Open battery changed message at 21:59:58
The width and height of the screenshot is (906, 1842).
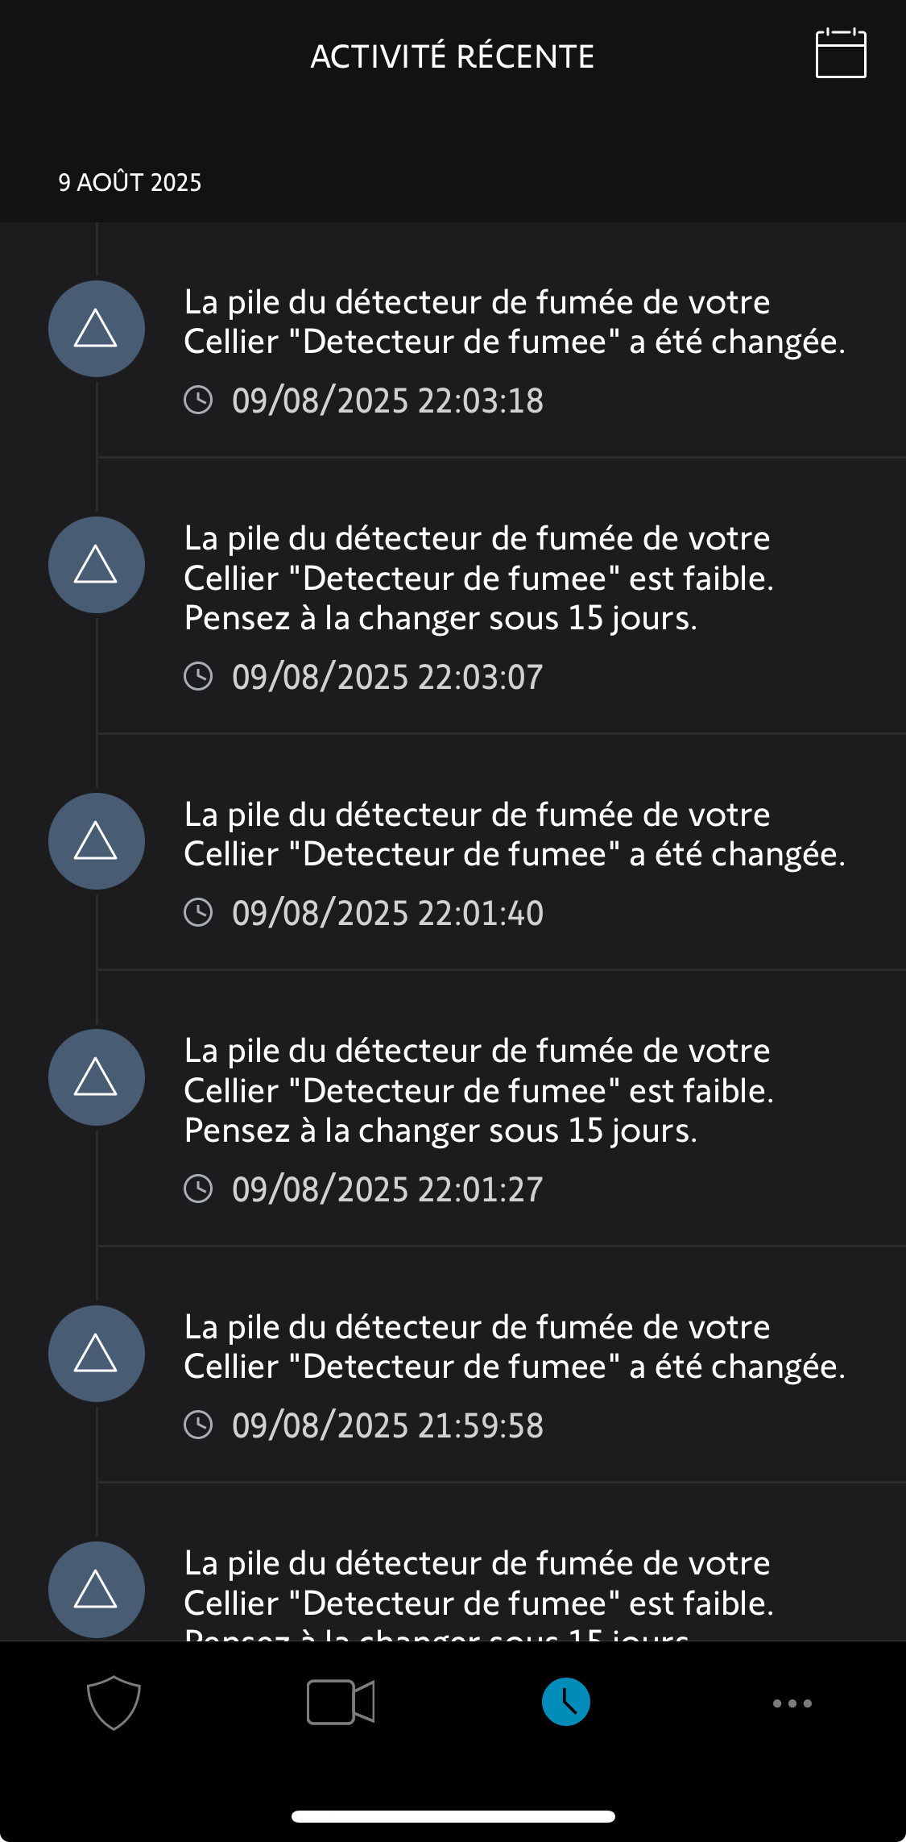pyautogui.click(x=514, y=1347)
